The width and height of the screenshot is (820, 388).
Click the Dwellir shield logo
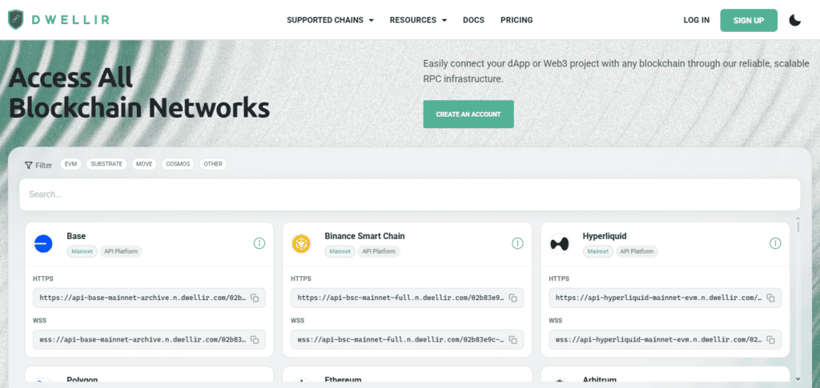[x=16, y=20]
